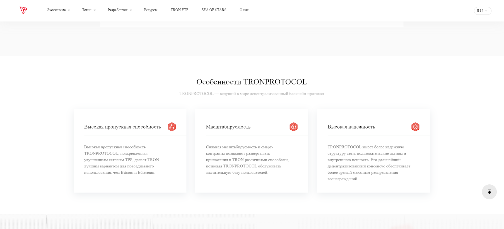Click the high throughput hexagon icon
The width and height of the screenshot is (504, 229).
click(172, 127)
